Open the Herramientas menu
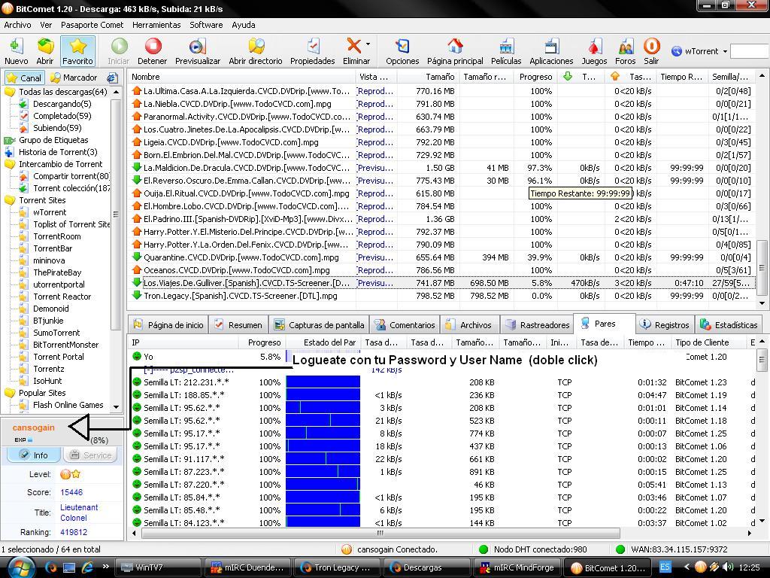This screenshot has width=770, height=578. coord(156,25)
